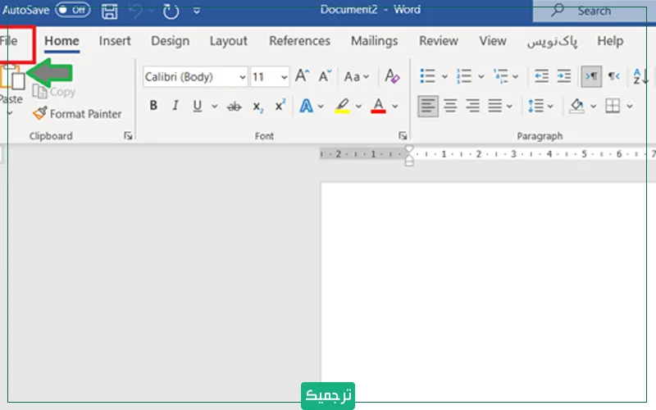The image size is (656, 410).
Task: Switch to the Insert ribbon tab
Action: tap(115, 41)
